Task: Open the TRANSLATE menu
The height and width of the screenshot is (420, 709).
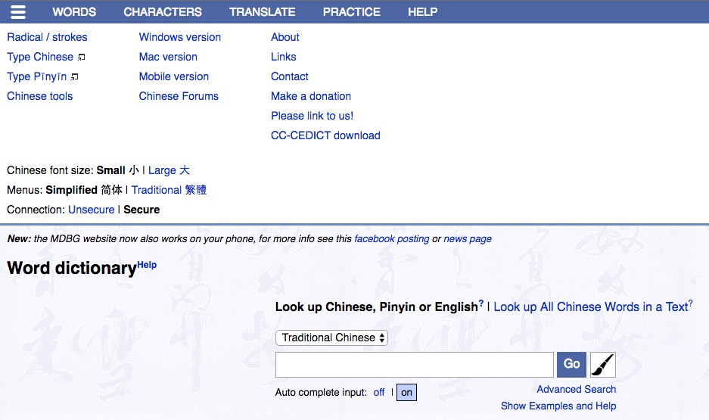Action: pos(263,11)
